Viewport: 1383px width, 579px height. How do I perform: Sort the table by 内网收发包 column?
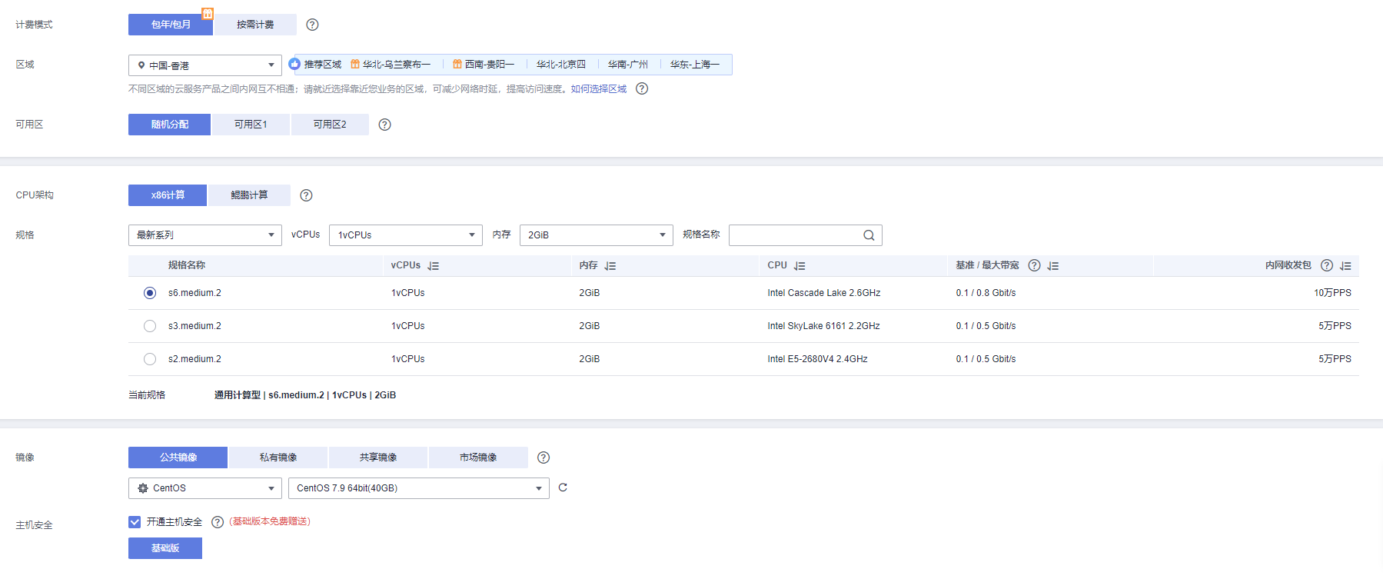click(1345, 266)
